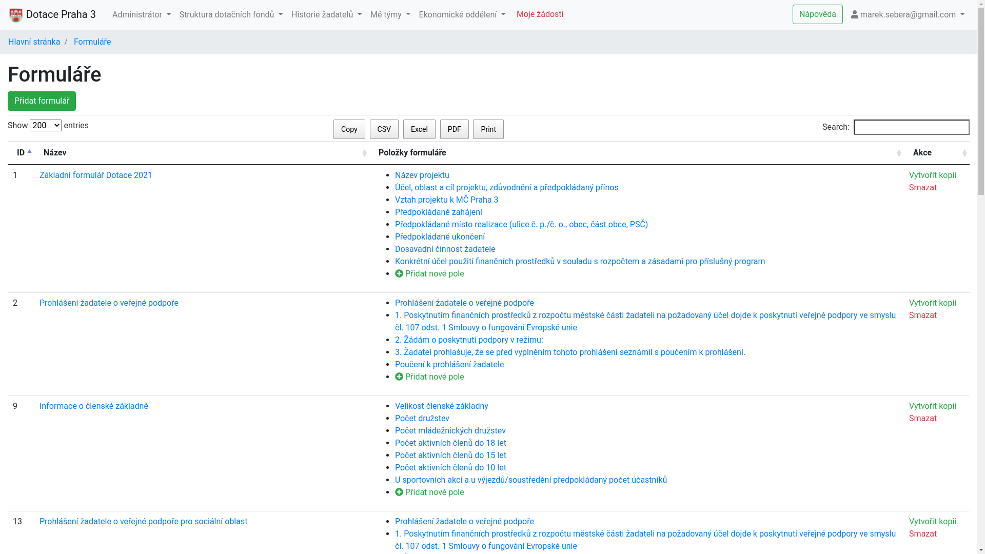Open the Moje žádosti menu item
This screenshot has width=985, height=554.
[x=540, y=14]
